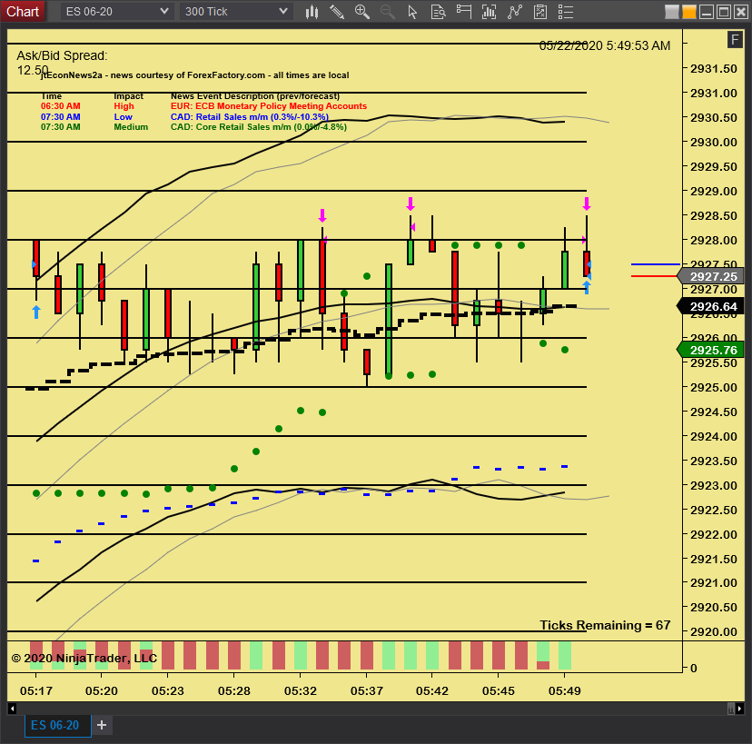Click the CAD: Core Retail Sales row
The height and width of the screenshot is (744, 752).
click(193, 127)
